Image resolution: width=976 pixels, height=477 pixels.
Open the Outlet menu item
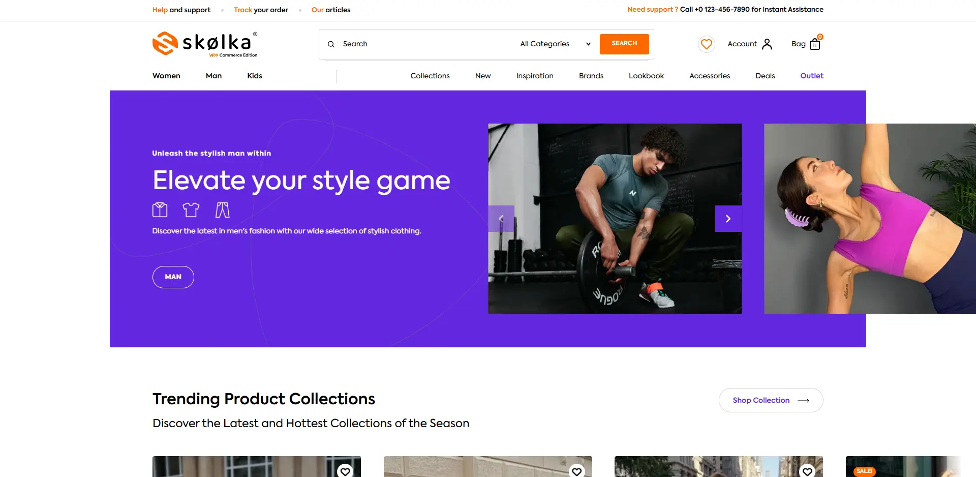tap(811, 76)
